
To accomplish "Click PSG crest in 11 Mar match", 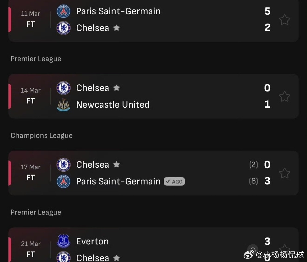I will [x=63, y=11].
